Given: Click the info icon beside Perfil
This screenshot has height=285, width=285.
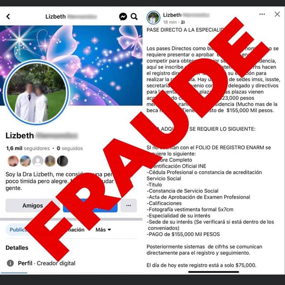Looking at the screenshot, I should point(10,263).
